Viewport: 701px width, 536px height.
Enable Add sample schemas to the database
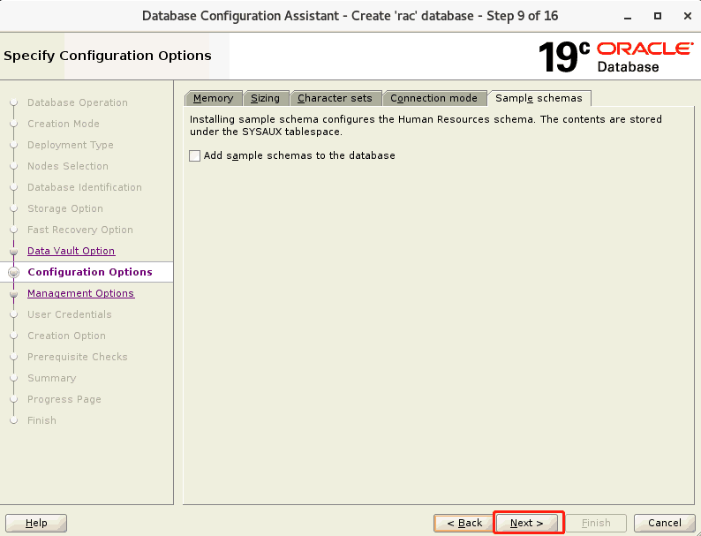194,155
